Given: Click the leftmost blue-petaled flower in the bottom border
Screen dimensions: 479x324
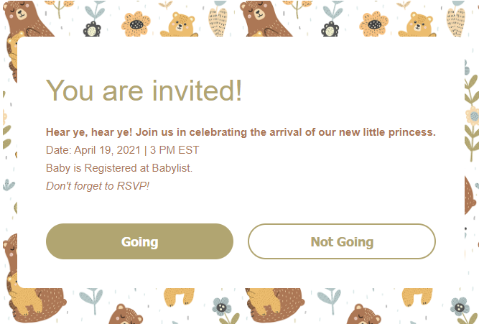Looking at the screenshot, I should pyautogui.click(x=222, y=307).
